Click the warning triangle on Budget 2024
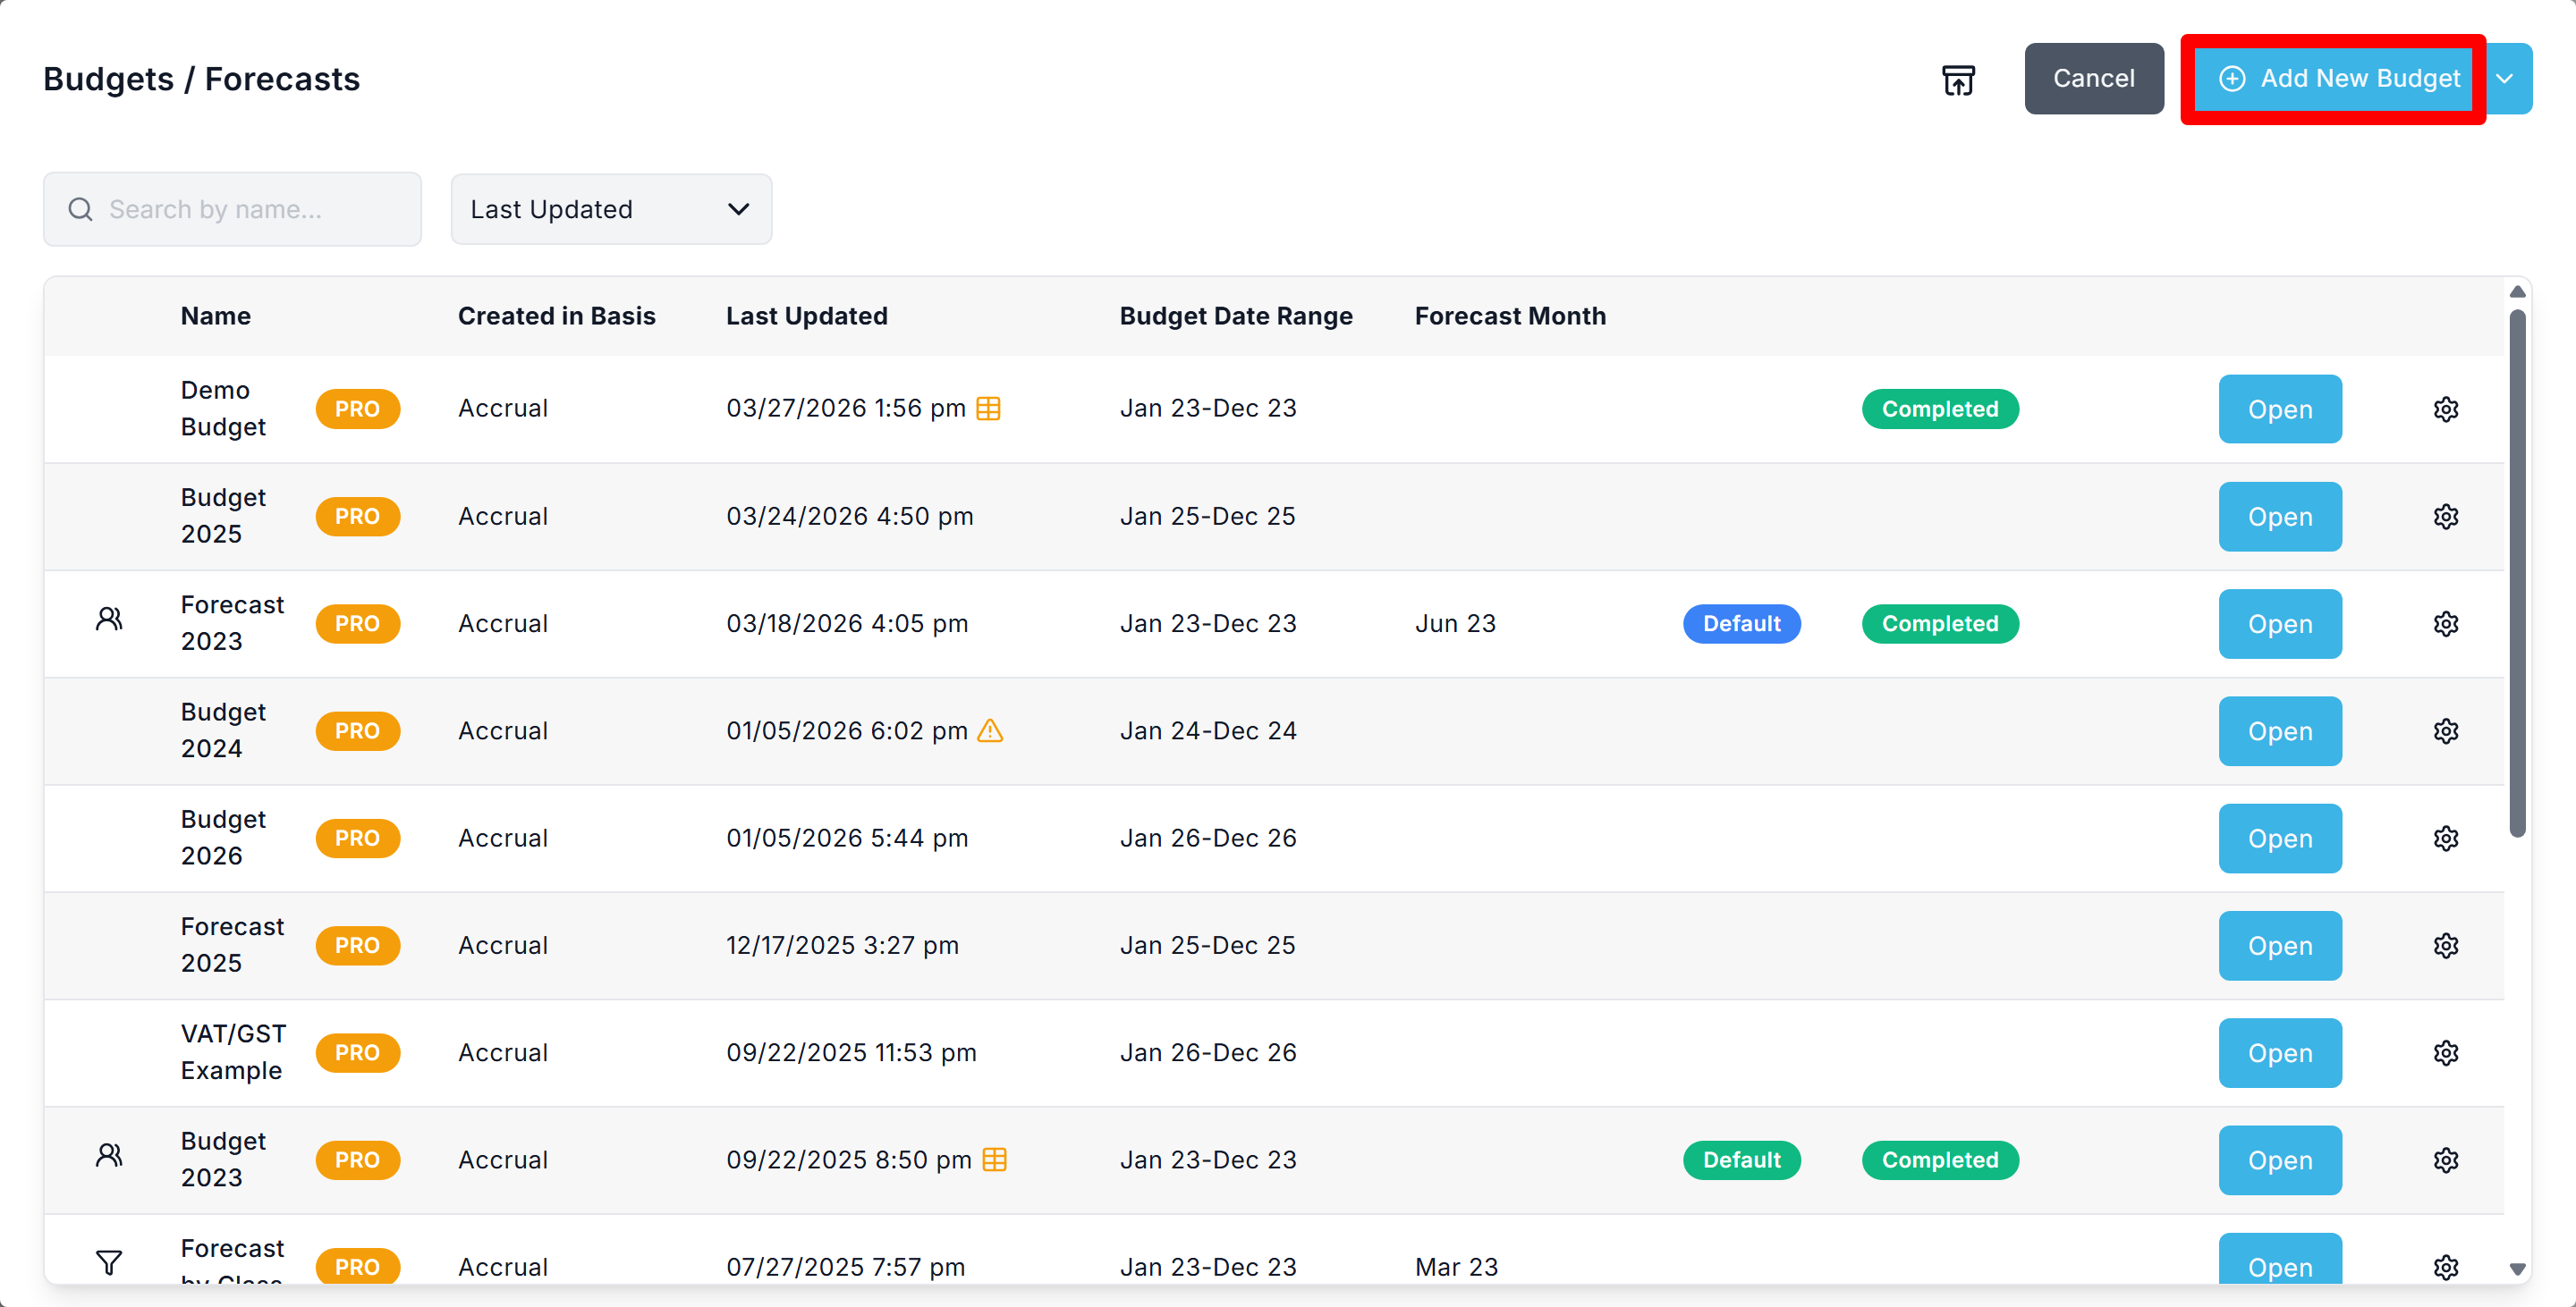The height and width of the screenshot is (1307, 2576). pyautogui.click(x=989, y=730)
